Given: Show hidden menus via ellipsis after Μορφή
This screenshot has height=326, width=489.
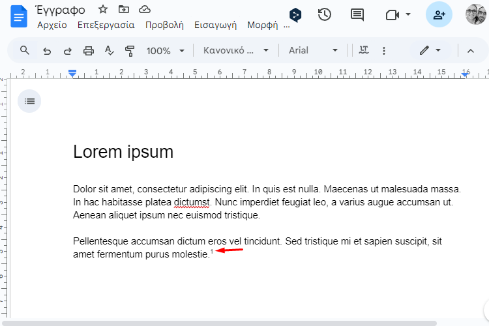Looking at the screenshot, I should point(287,26).
